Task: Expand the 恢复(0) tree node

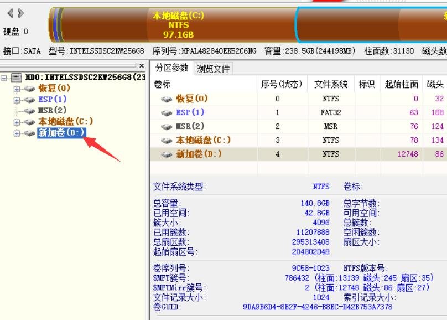Action: point(17,89)
